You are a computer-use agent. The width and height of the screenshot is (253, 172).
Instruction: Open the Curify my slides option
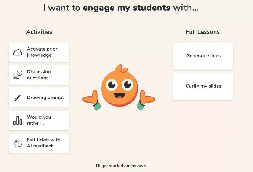[203, 87]
